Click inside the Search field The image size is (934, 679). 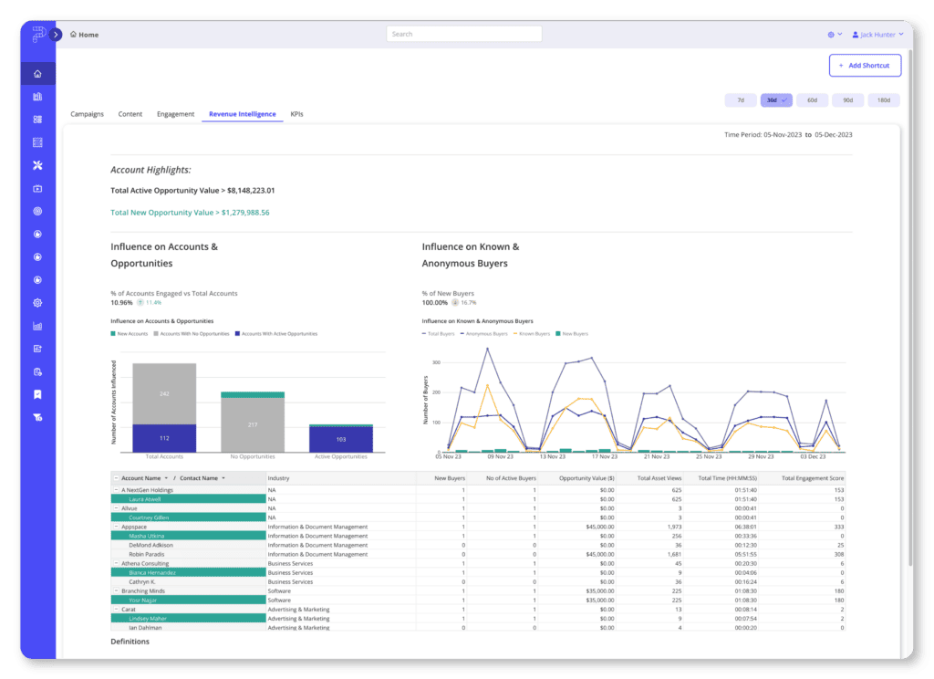[463, 33]
